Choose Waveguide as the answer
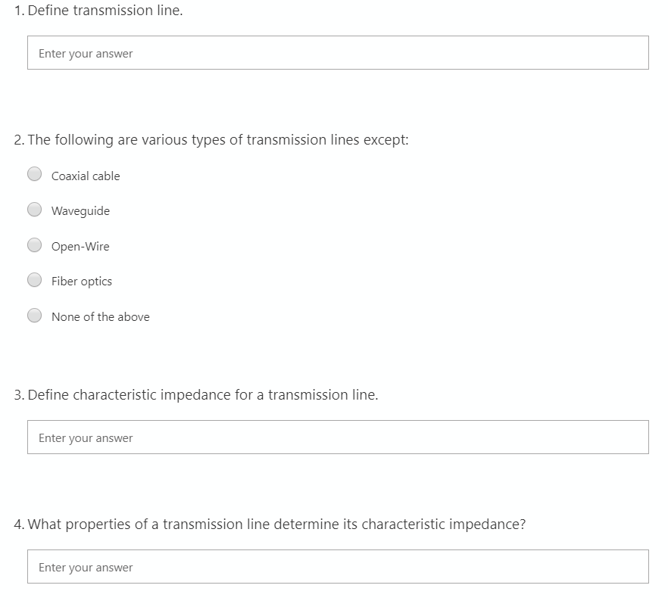Viewport: 668px width, 607px height. 34,209
